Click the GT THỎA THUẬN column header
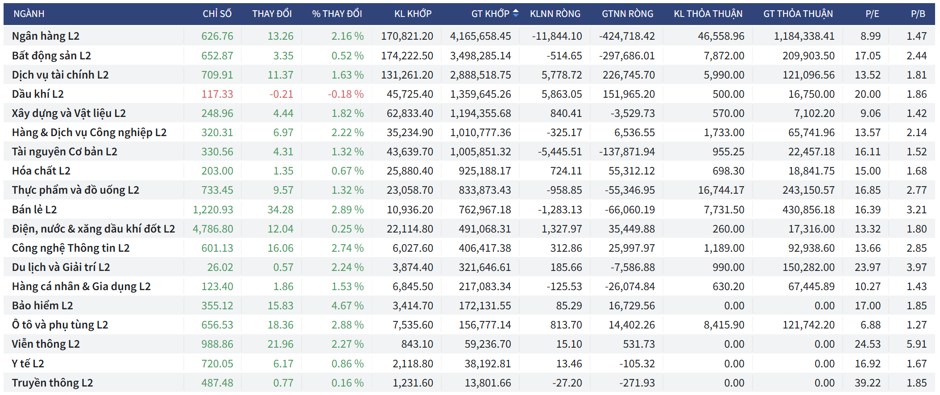 [x=798, y=14]
